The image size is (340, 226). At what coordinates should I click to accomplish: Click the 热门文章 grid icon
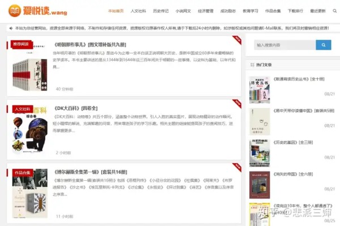click(x=252, y=65)
